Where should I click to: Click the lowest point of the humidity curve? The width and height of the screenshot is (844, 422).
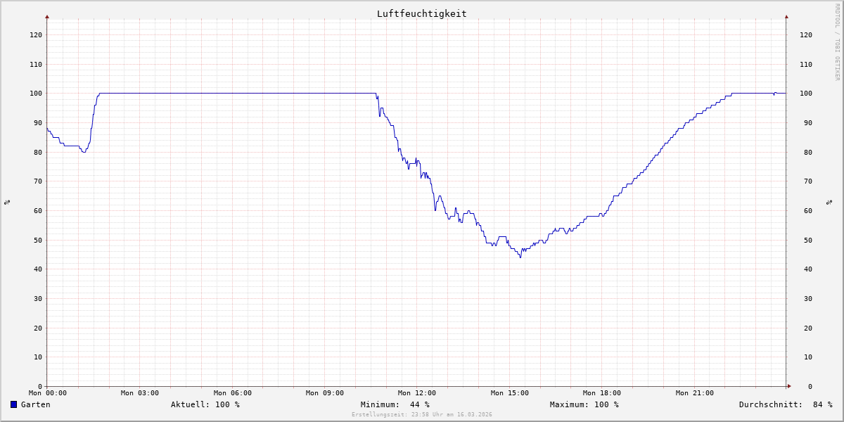click(x=520, y=257)
